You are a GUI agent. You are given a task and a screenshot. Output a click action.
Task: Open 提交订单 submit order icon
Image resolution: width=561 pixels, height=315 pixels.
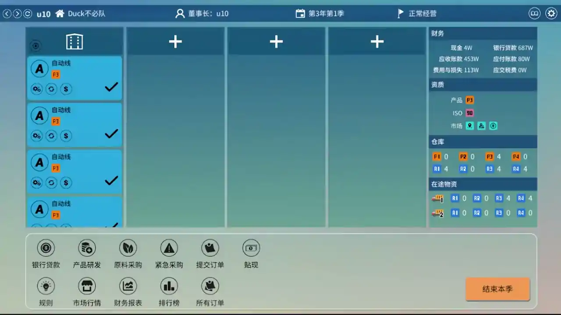[x=210, y=248]
